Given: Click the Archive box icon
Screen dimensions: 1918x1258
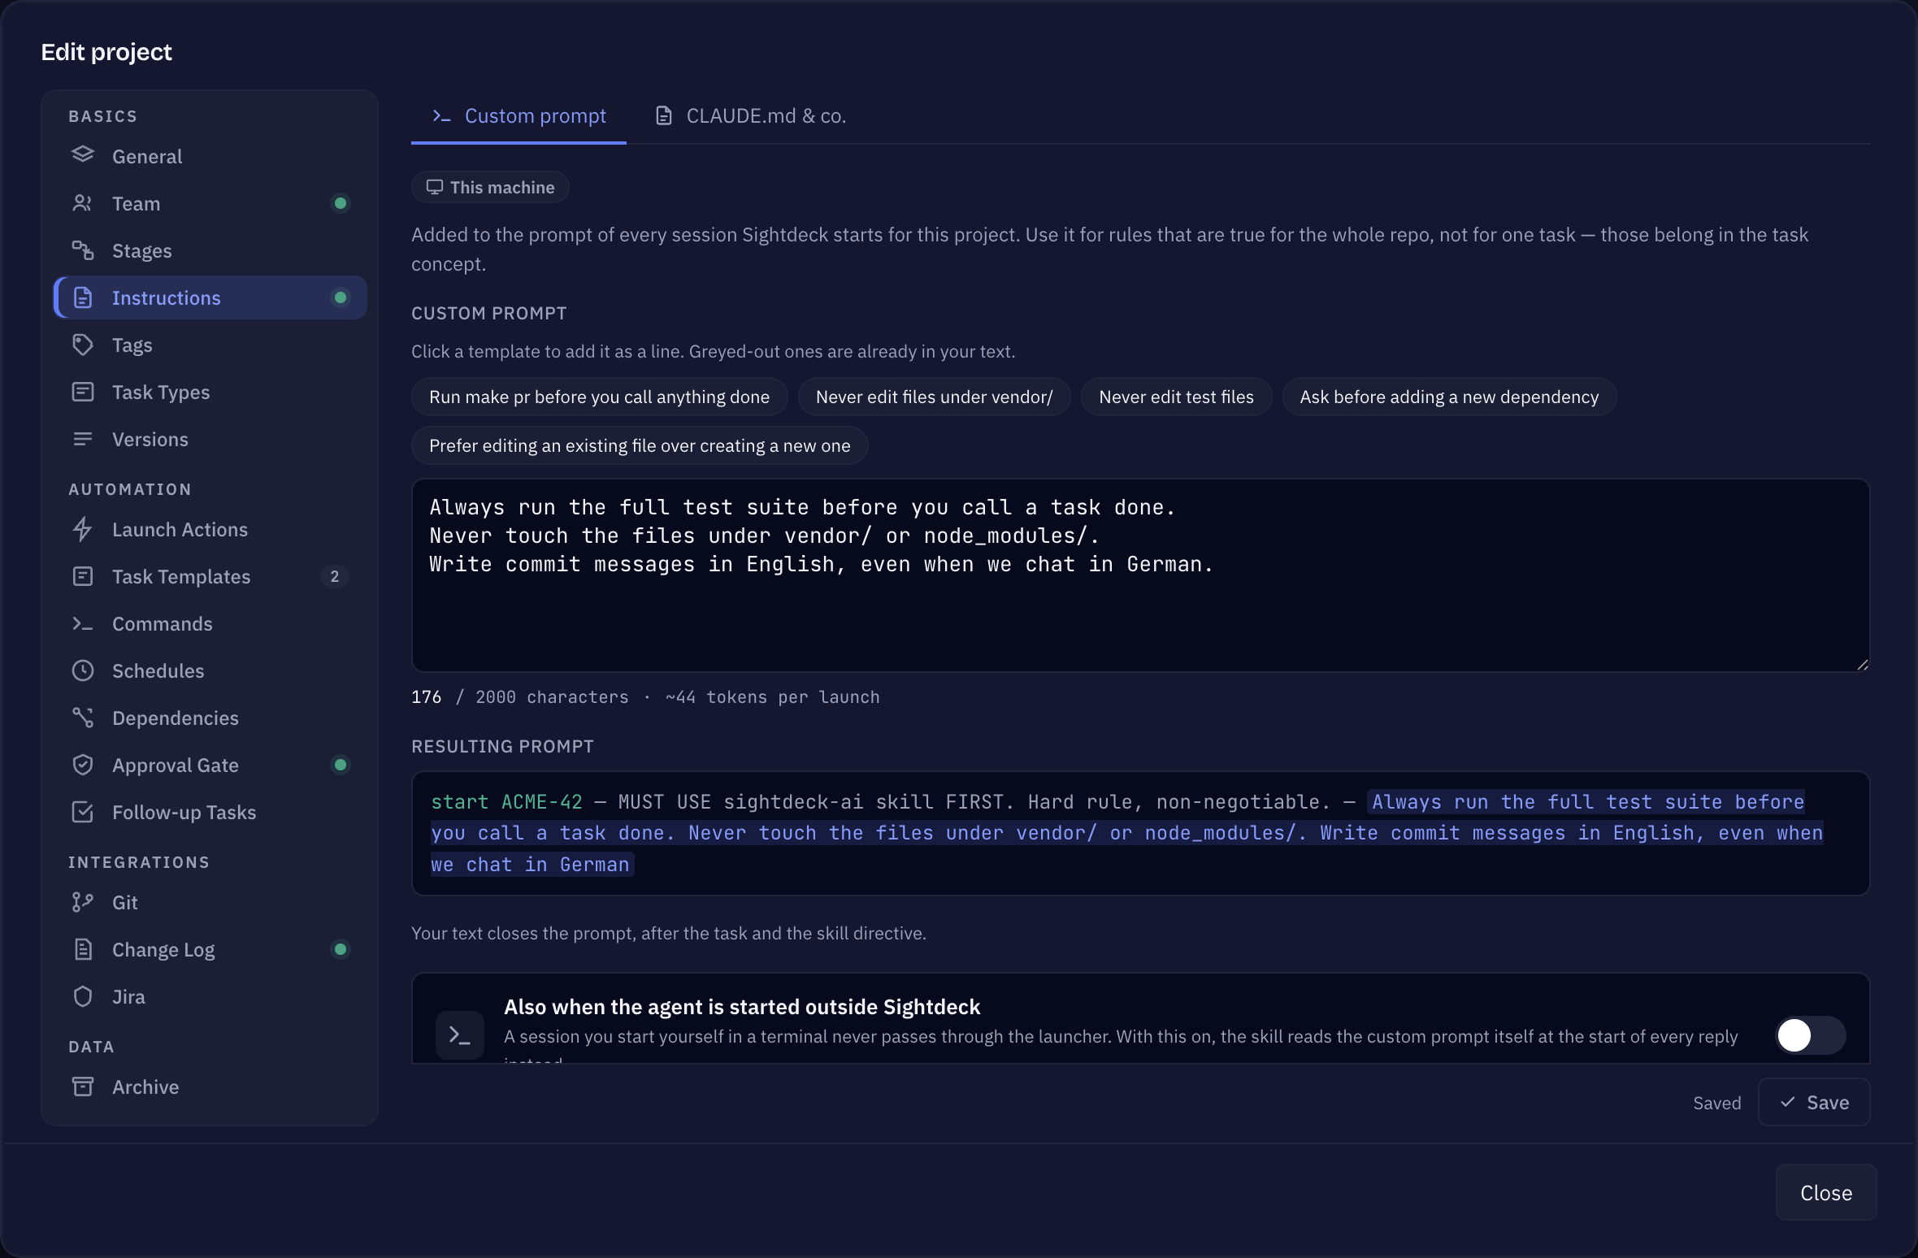Looking at the screenshot, I should pyautogui.click(x=83, y=1087).
